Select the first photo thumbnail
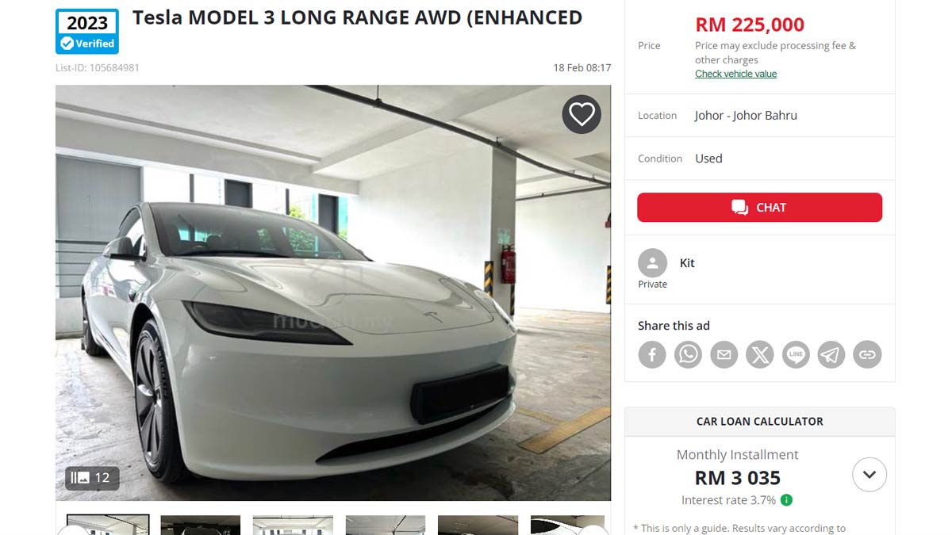952x535 pixels. [108, 525]
